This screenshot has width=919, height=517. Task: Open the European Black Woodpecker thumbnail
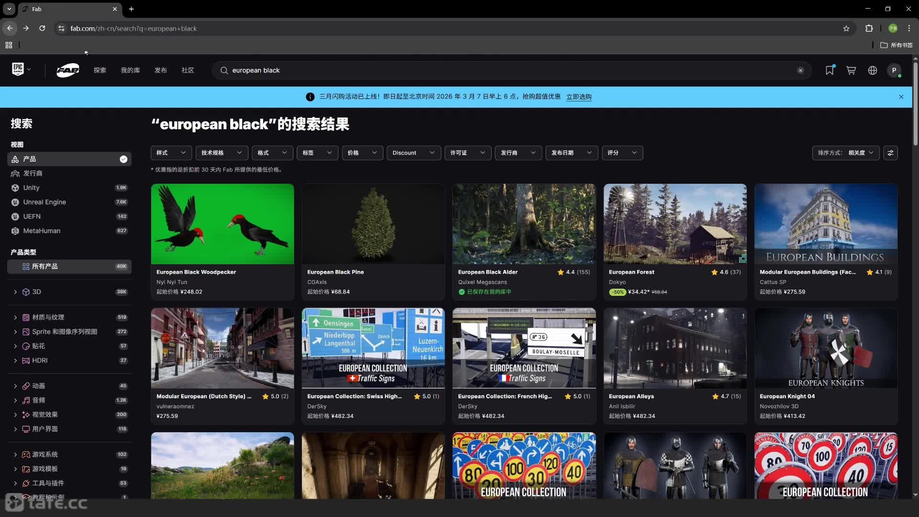(x=223, y=224)
